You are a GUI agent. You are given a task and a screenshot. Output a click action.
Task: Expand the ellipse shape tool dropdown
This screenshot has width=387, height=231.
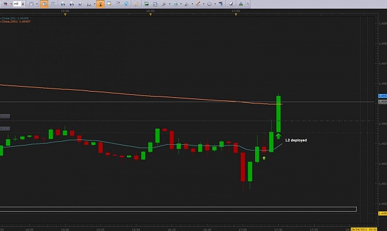(215, 4)
